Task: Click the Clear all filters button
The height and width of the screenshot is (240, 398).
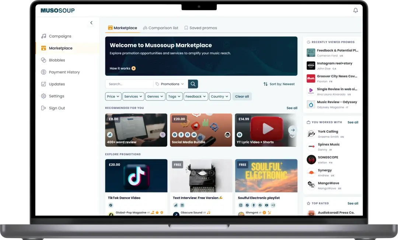Action: (x=242, y=96)
